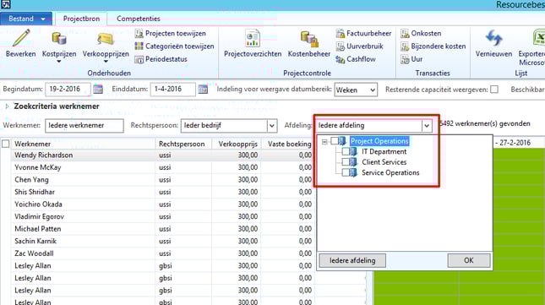Click IT Department building icon
This screenshot has width=545, height=305.
(353, 152)
